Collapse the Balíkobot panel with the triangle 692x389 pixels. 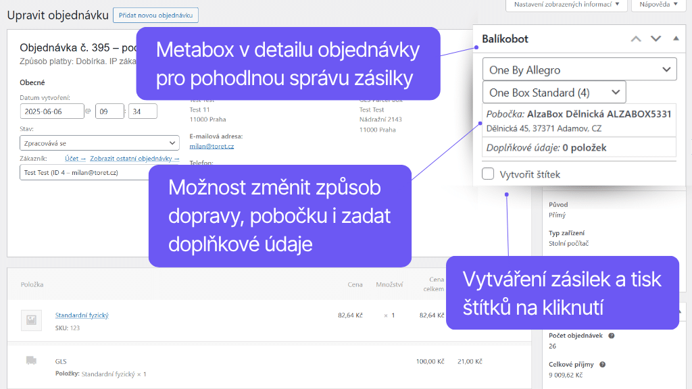pos(675,38)
